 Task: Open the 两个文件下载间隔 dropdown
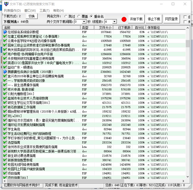coord(84,22)
